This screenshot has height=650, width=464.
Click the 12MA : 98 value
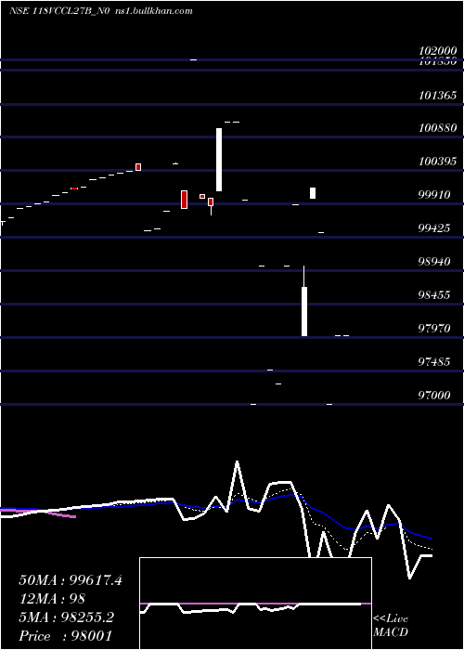coord(52,599)
